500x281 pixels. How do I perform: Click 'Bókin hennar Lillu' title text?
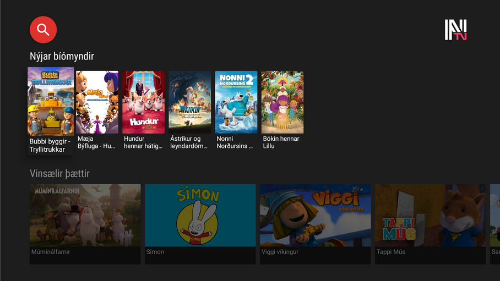tap(281, 142)
